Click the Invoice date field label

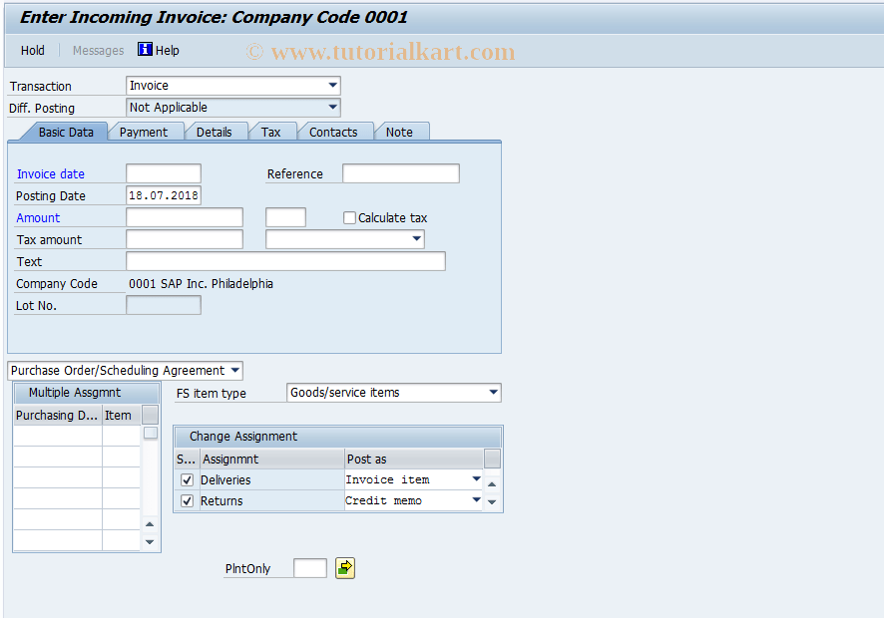pyautogui.click(x=51, y=173)
